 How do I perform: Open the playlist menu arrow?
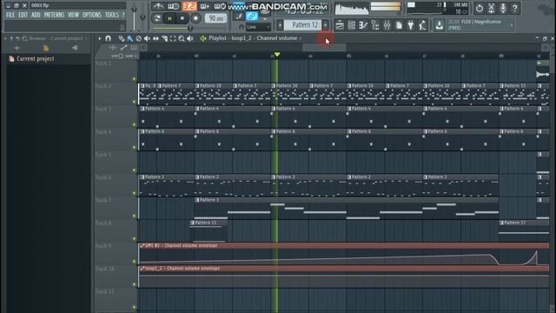click(x=100, y=38)
